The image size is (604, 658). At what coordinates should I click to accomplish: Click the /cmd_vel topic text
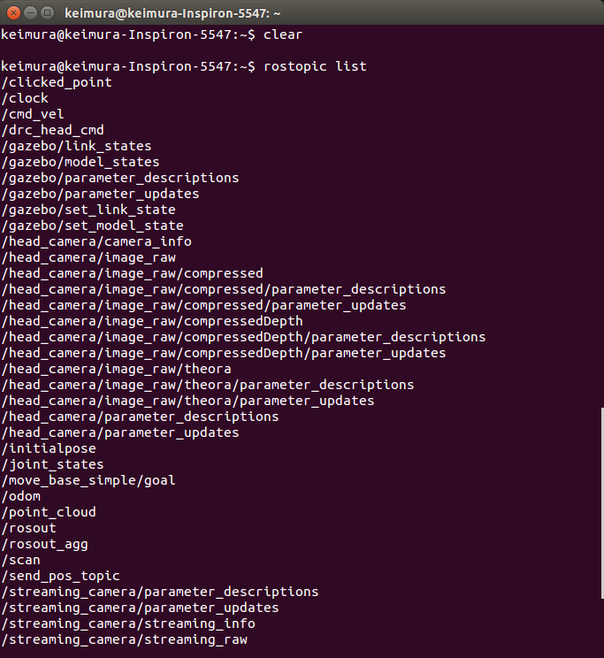pos(33,114)
